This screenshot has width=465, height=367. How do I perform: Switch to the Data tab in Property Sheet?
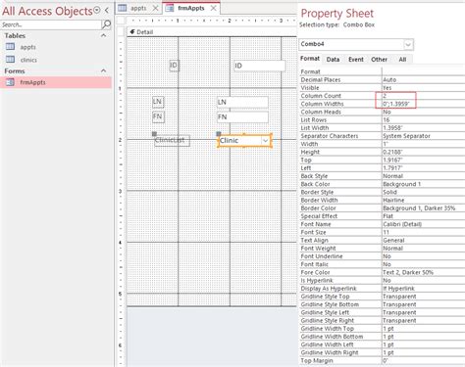[x=333, y=60]
